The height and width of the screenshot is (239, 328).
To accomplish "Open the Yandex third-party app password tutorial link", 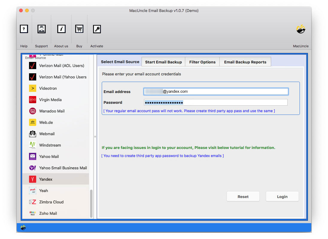I will (163, 156).
